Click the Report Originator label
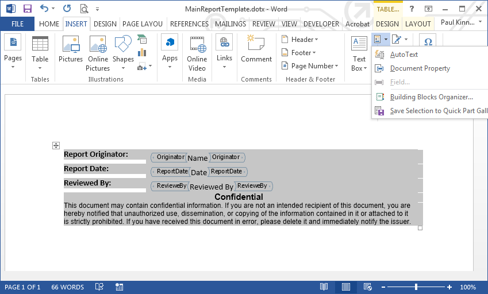 pyautogui.click(x=96, y=154)
